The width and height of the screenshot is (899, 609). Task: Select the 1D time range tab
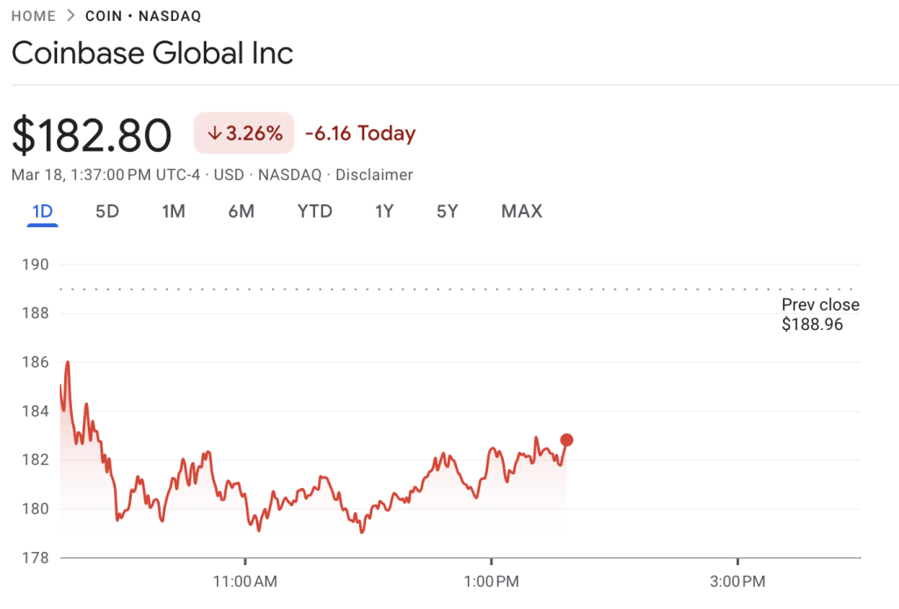click(42, 211)
